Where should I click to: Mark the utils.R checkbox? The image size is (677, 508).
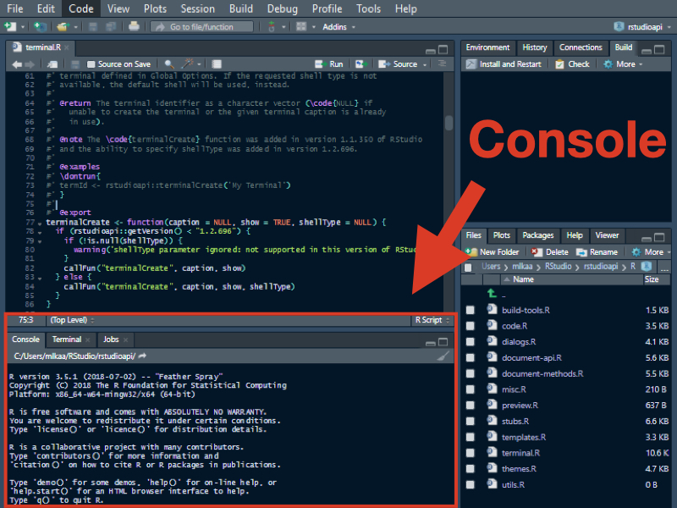[x=471, y=484]
